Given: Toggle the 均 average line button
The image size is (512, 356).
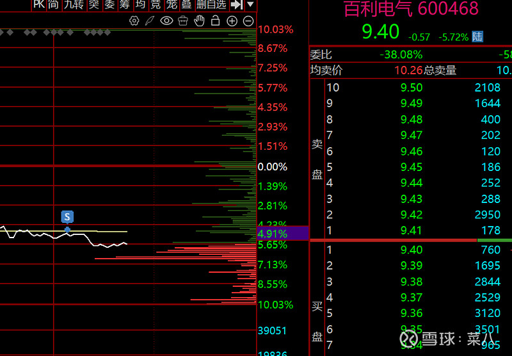Looking at the screenshot, I should (140, 4).
